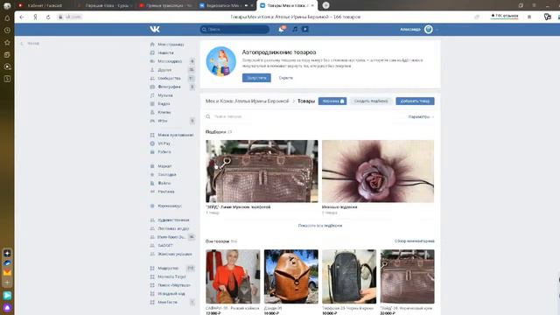Viewport: 560px width, 315px height.
Task: Open the notifications bell in VK header
Action: pos(282,29)
